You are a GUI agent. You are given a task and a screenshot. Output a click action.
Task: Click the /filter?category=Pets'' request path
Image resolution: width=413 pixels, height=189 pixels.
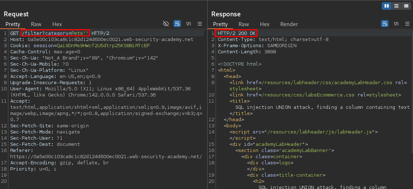click(x=55, y=33)
